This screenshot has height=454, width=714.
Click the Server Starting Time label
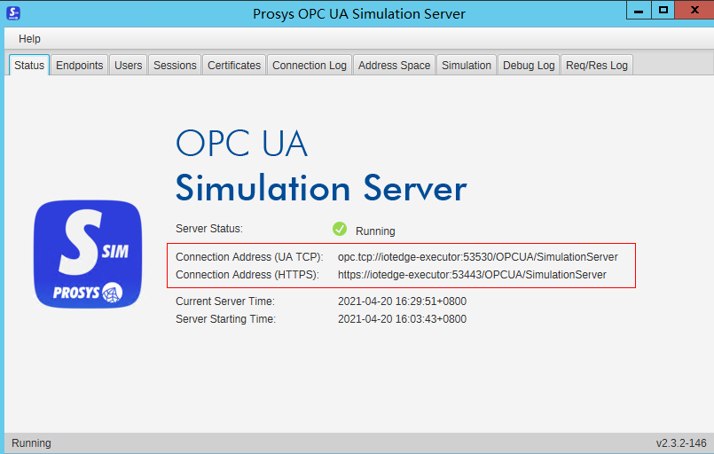pos(226,319)
